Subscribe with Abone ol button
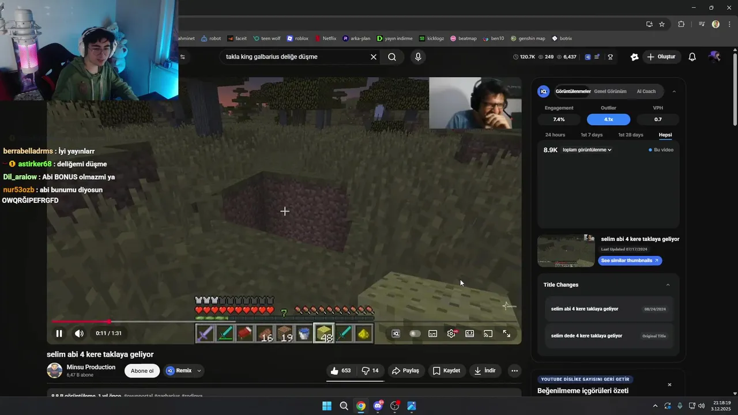The height and width of the screenshot is (415, 738). coord(142,371)
